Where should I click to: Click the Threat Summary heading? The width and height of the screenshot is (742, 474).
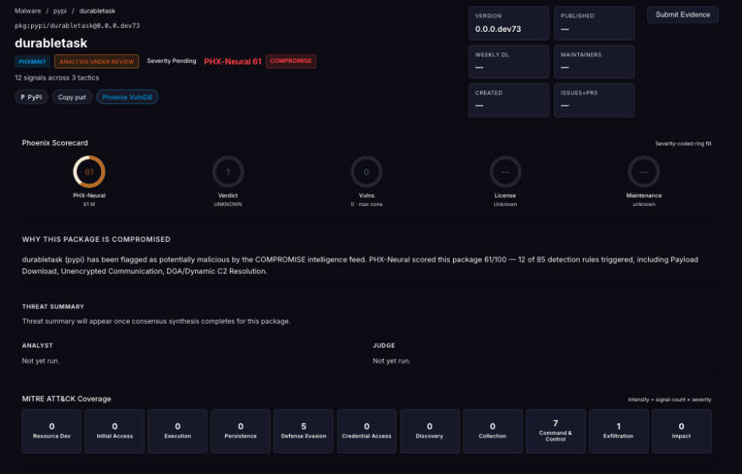pos(53,306)
